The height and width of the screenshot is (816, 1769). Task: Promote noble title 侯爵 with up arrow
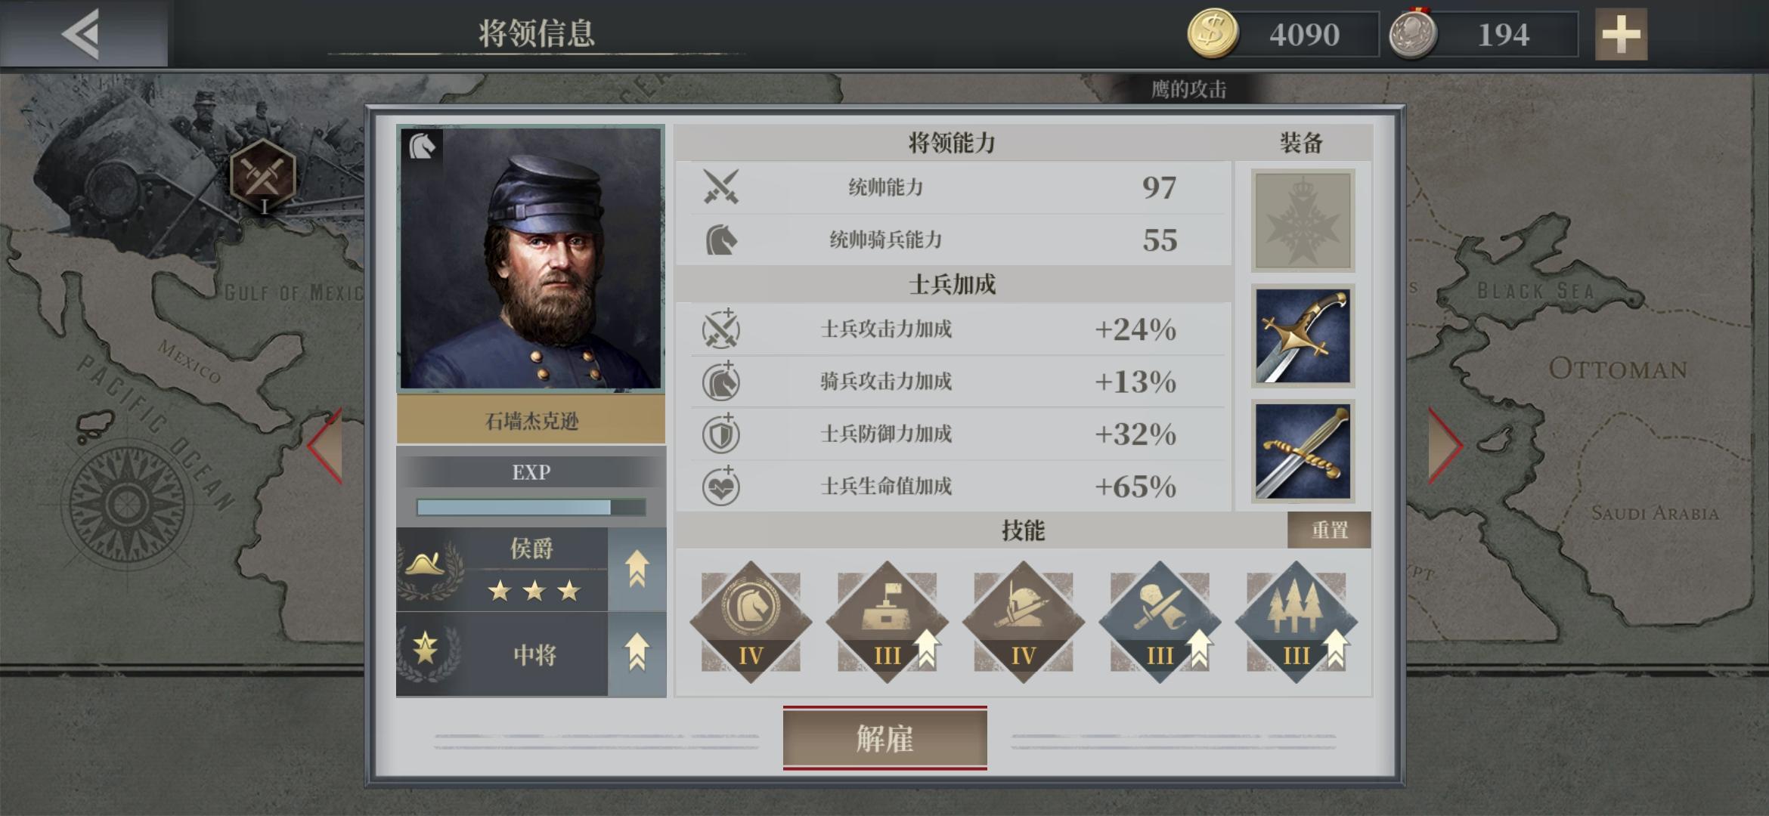coord(637,569)
